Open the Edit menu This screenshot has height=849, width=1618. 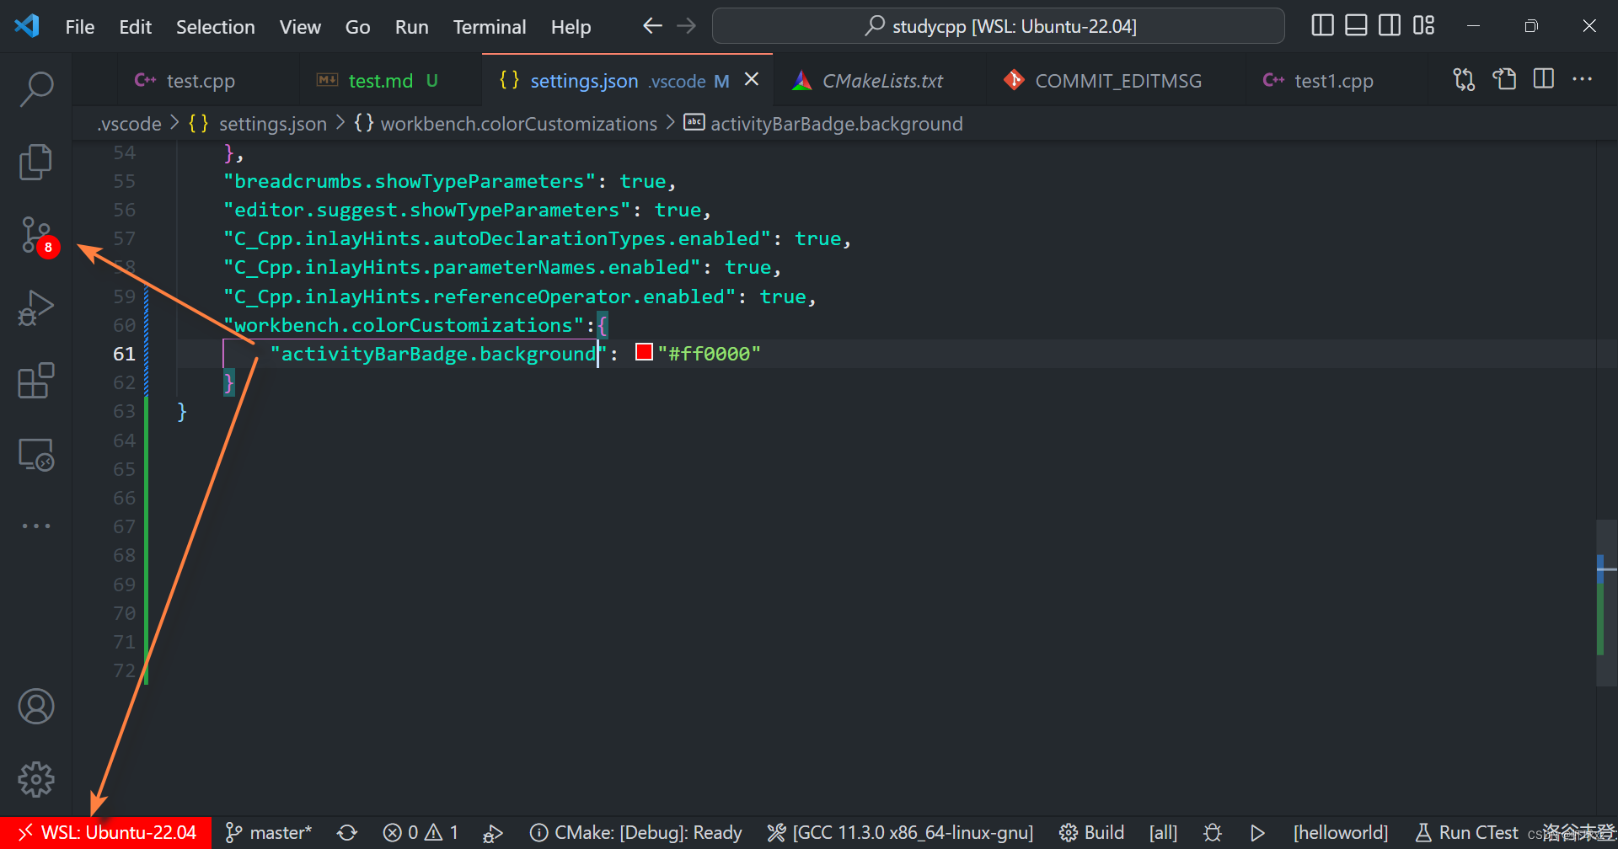click(x=135, y=27)
